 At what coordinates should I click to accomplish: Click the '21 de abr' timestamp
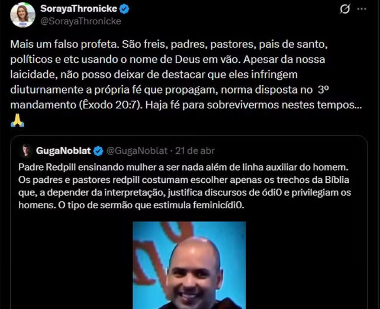tap(195, 151)
